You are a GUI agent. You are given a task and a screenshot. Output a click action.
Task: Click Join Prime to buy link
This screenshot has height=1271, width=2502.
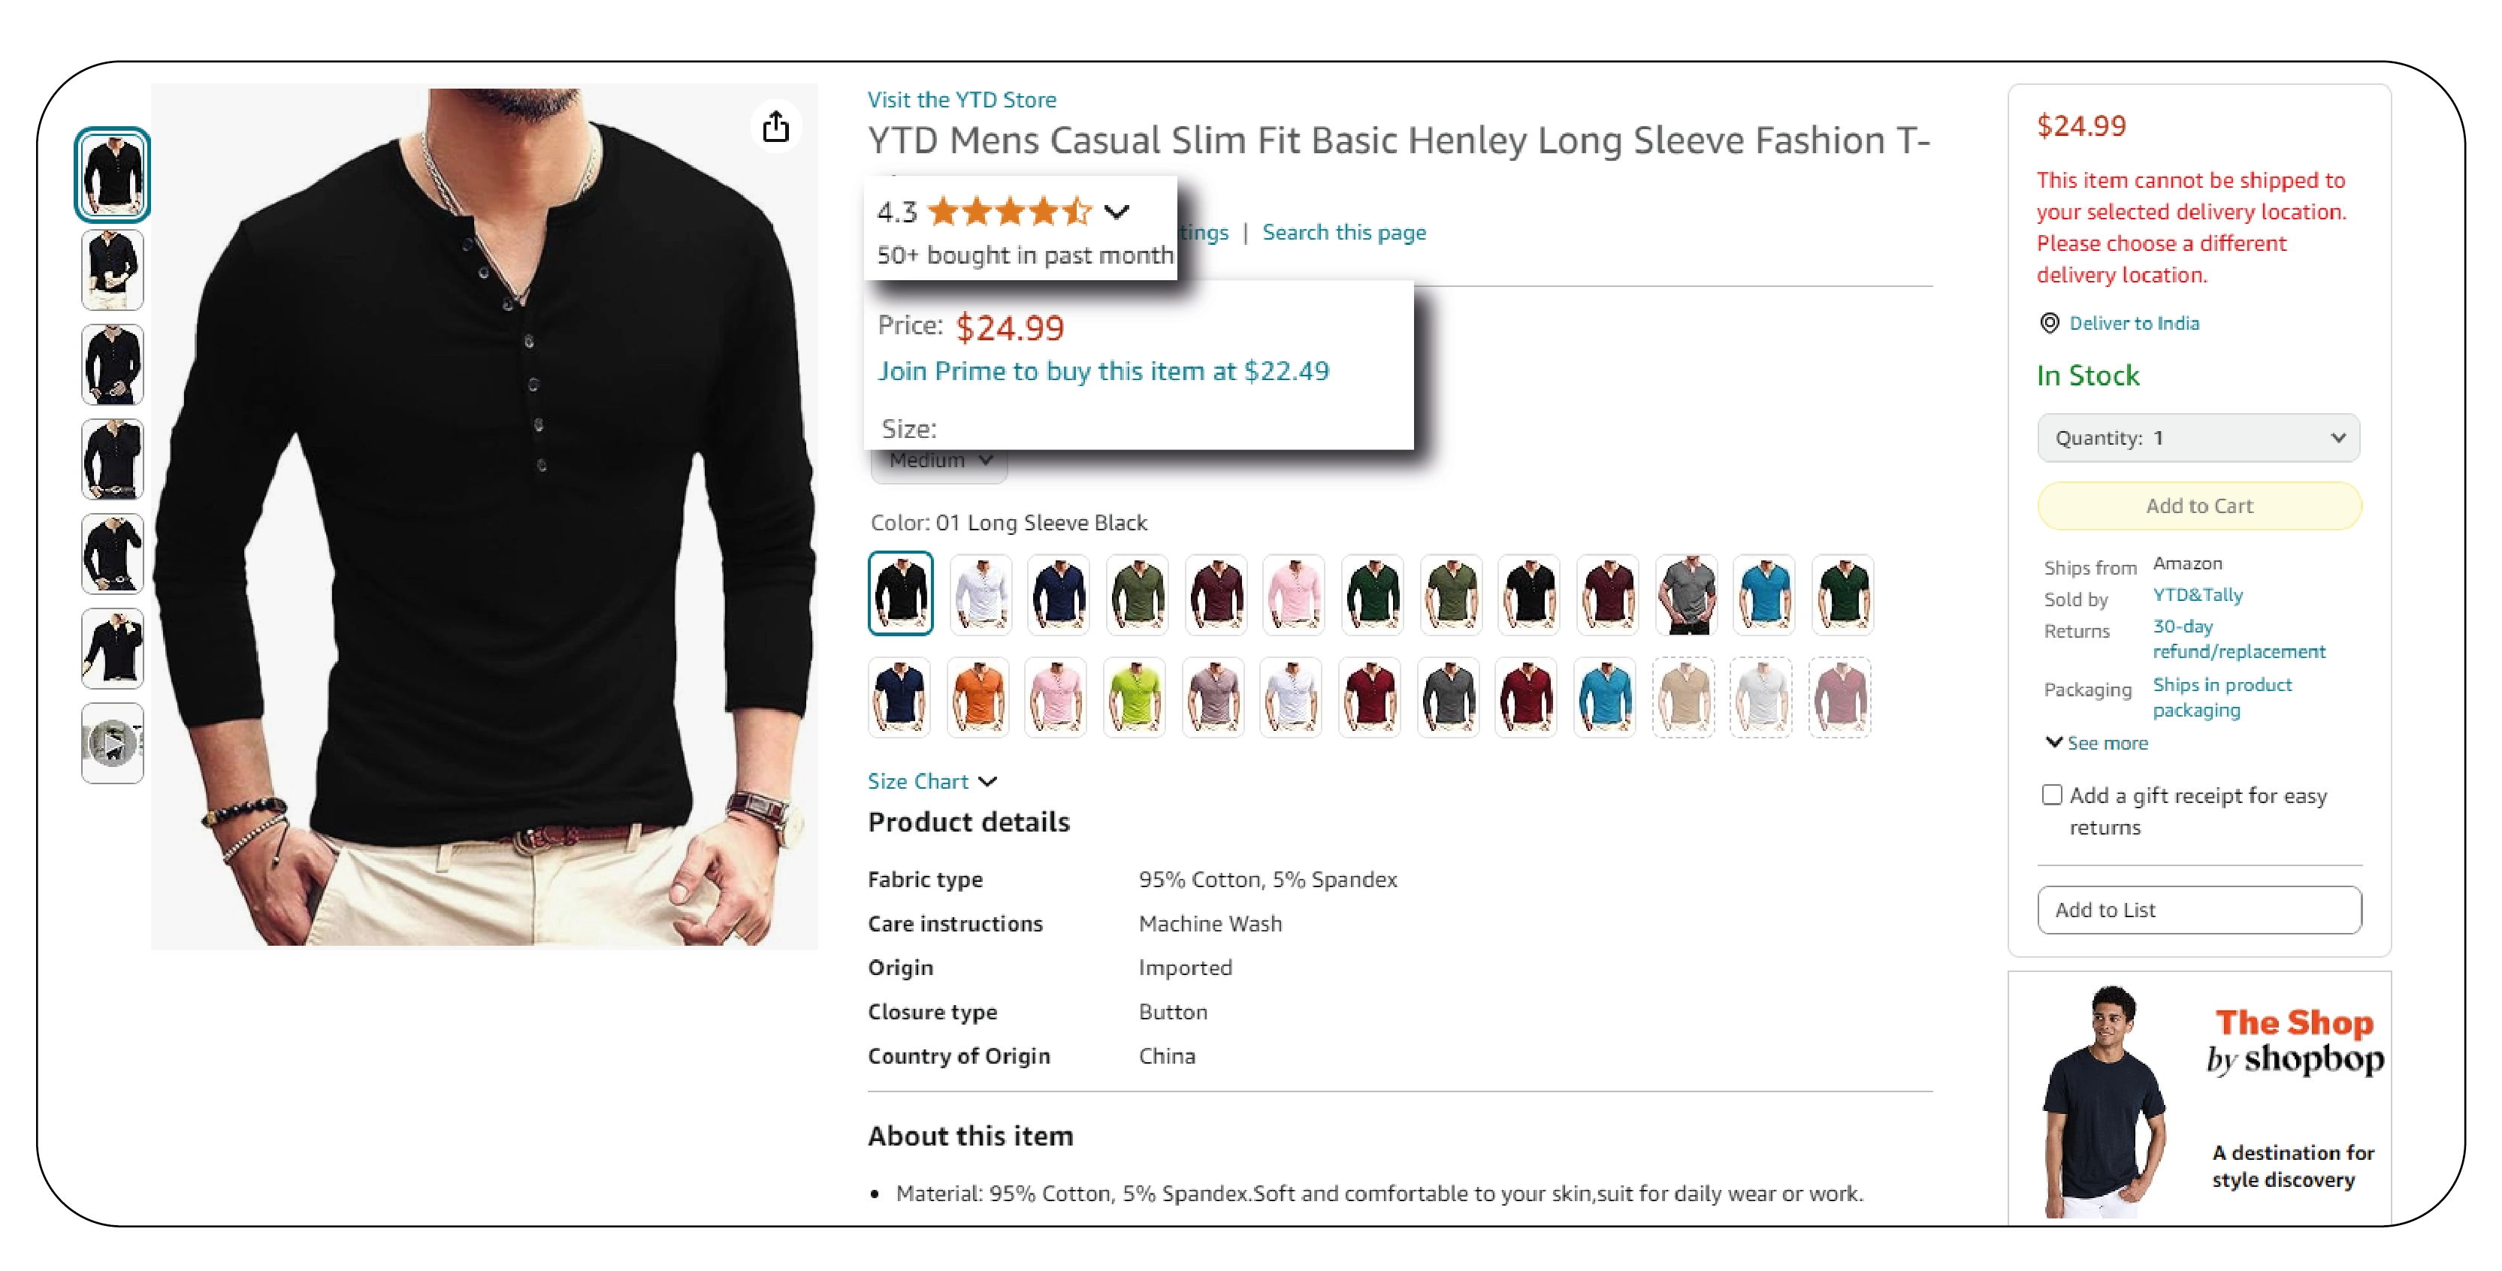(1104, 371)
